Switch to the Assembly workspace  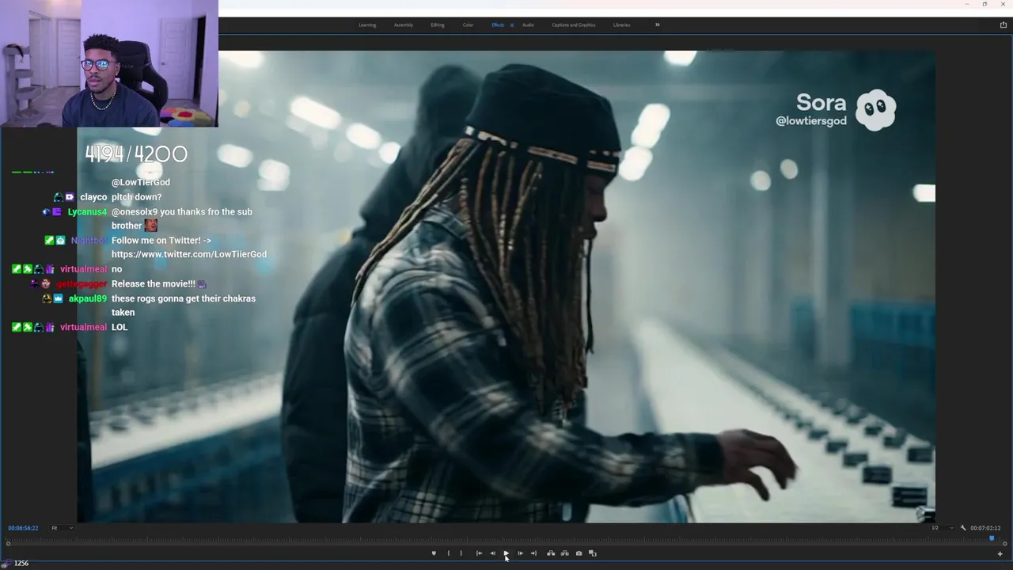(404, 25)
